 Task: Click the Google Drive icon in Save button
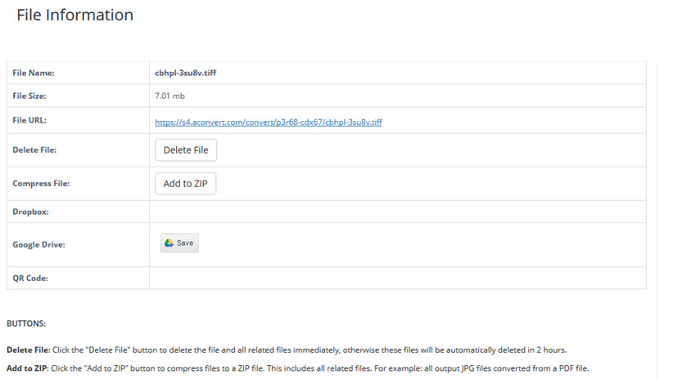(x=169, y=243)
